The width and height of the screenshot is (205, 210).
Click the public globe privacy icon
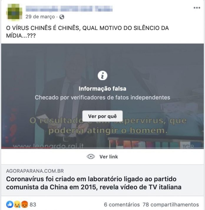pos(62,17)
